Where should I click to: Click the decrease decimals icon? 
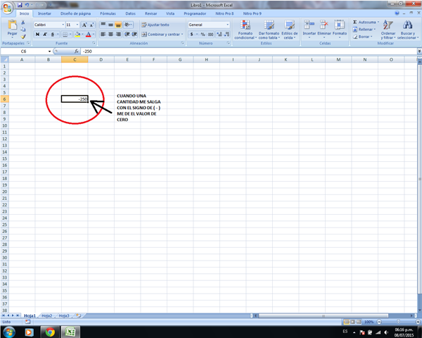tap(227, 35)
